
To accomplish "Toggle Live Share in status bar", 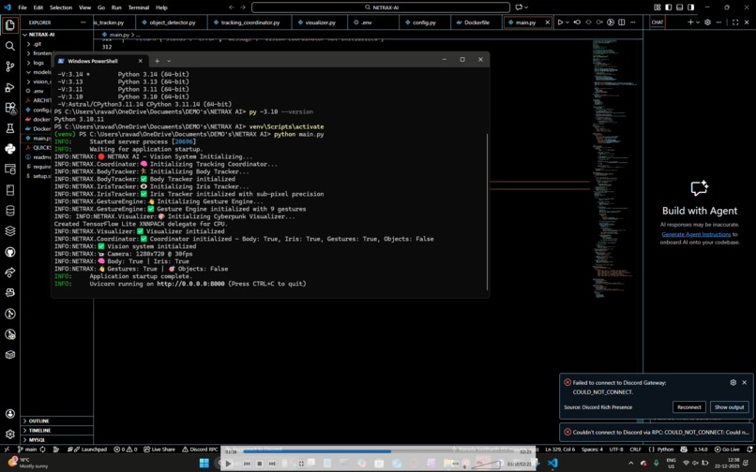I will coord(159,449).
